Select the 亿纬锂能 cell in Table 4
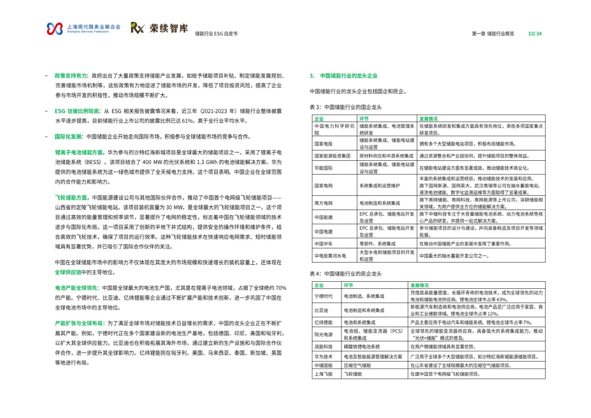The width and height of the screenshot is (591, 418). click(327, 322)
